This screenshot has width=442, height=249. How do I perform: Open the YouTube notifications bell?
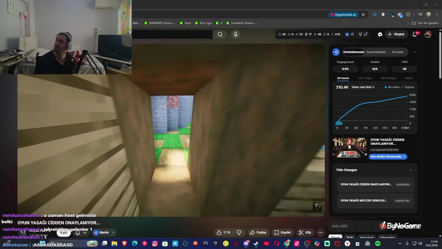(415, 34)
